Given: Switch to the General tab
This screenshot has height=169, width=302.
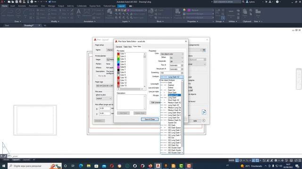Looking at the screenshot, I should point(119,47).
